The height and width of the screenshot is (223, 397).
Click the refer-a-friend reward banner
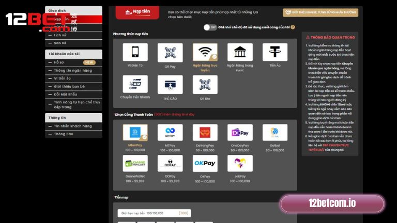pos(320,12)
